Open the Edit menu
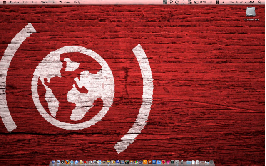This screenshot has width=266, height=166. (35, 2)
